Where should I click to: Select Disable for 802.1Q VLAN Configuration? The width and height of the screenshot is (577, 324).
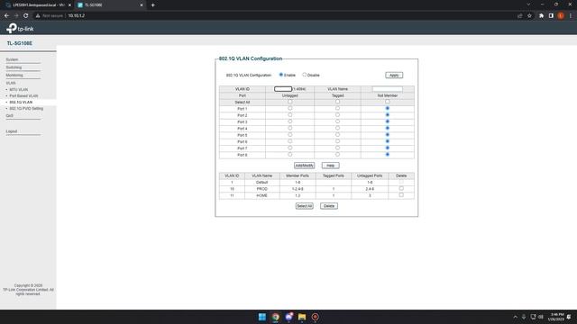tap(305, 75)
